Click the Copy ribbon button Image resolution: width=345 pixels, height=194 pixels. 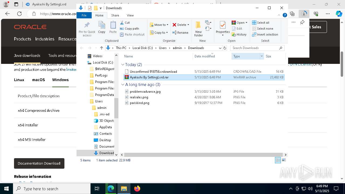tap(102, 27)
